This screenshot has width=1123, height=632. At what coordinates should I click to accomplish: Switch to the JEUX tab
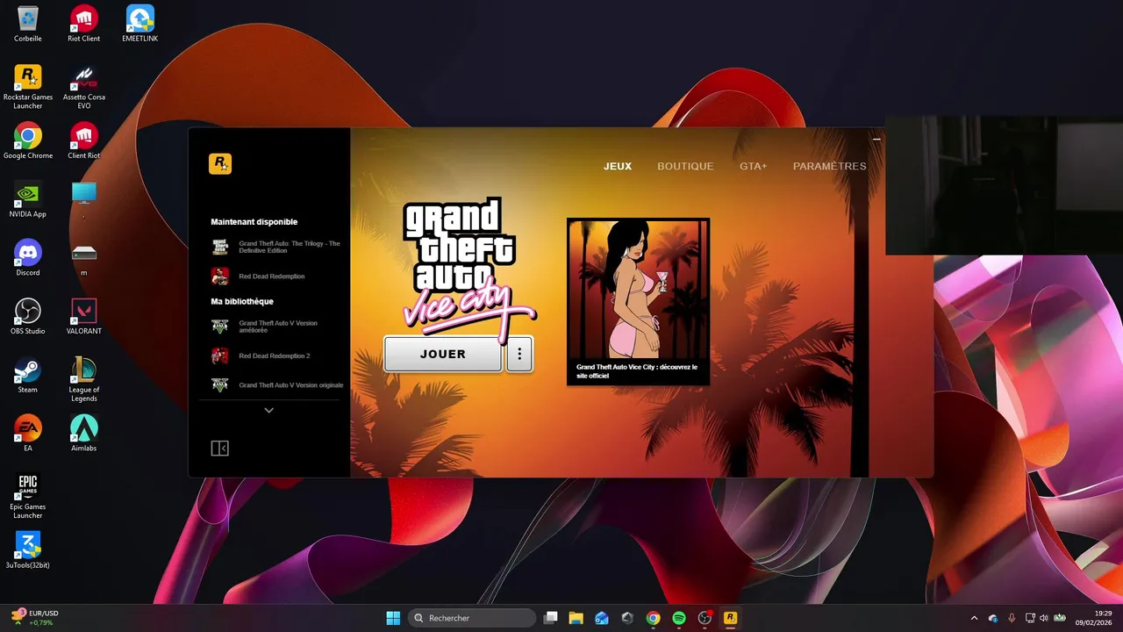tap(618, 166)
